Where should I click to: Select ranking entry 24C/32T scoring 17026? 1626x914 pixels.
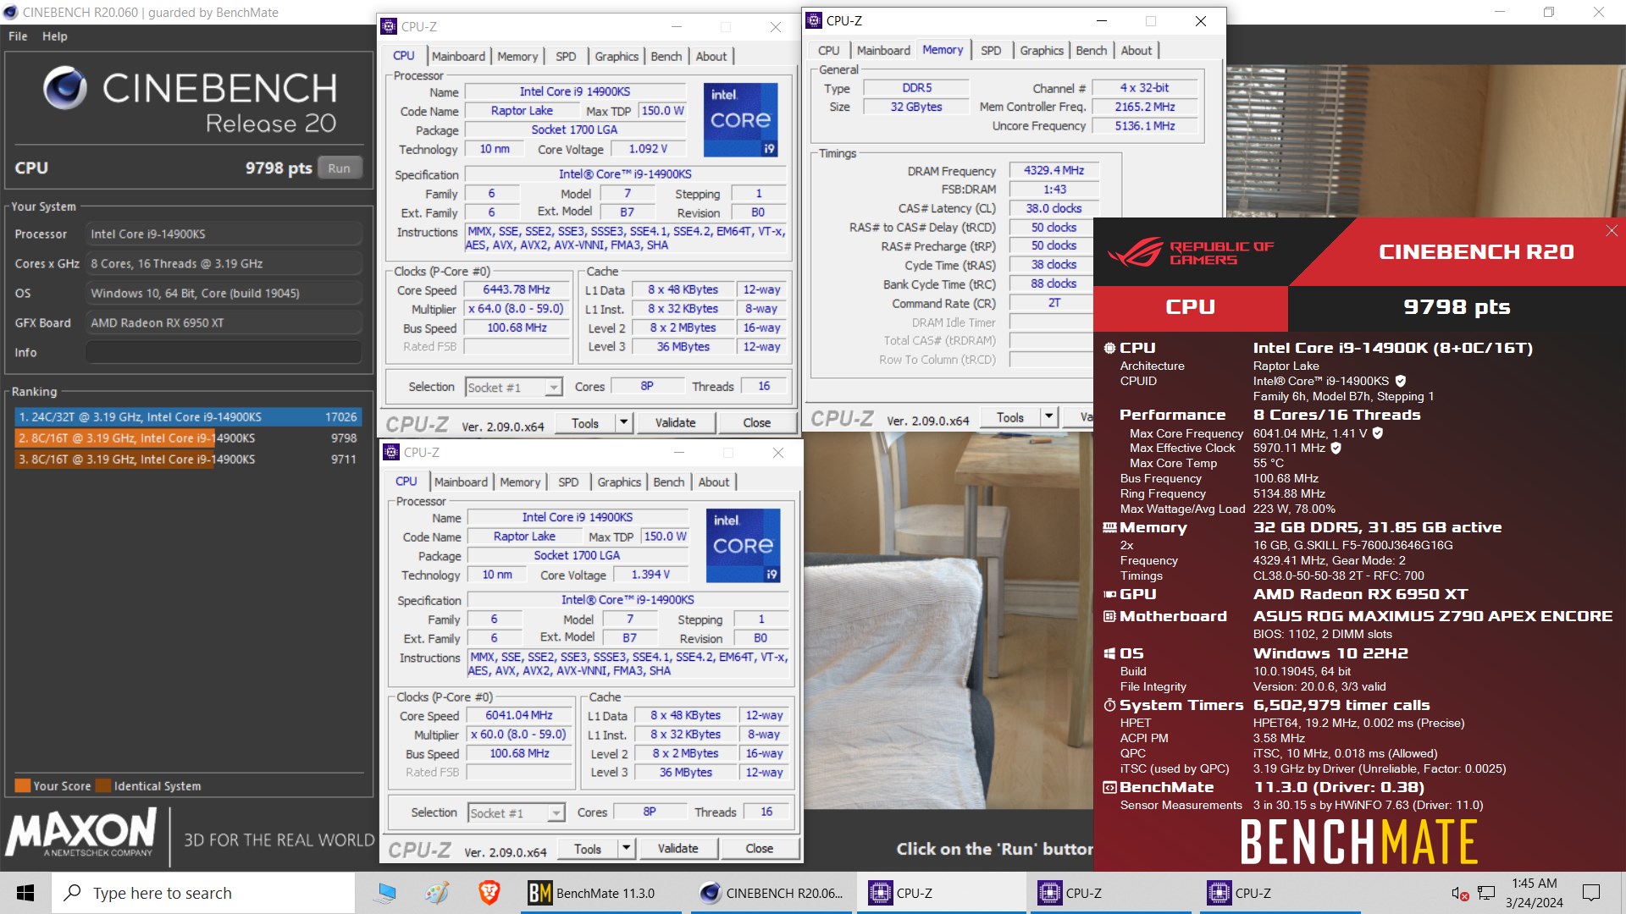pos(188,416)
